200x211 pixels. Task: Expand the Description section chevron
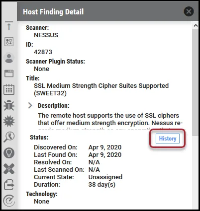point(30,105)
